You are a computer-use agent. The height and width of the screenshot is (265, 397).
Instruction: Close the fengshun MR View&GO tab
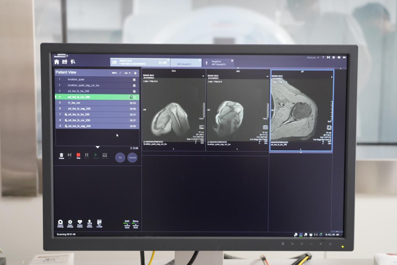pos(232,61)
